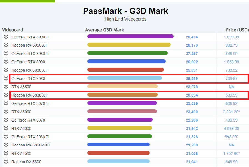Open the Radeon RX 6800 XT videocard link

coord(29,95)
